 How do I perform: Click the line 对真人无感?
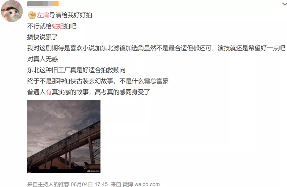click(43, 59)
